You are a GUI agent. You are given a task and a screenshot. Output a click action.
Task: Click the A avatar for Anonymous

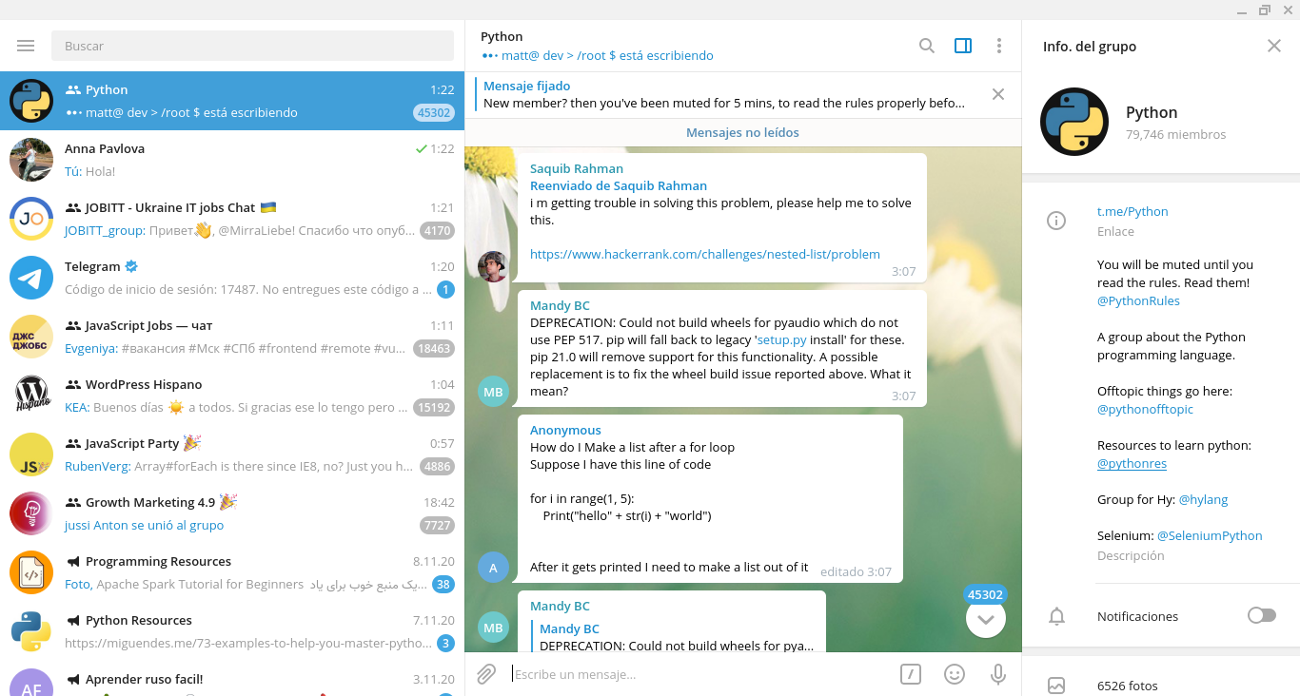point(493,568)
